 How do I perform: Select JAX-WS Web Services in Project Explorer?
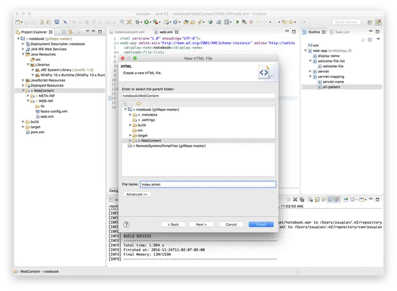(x=48, y=49)
